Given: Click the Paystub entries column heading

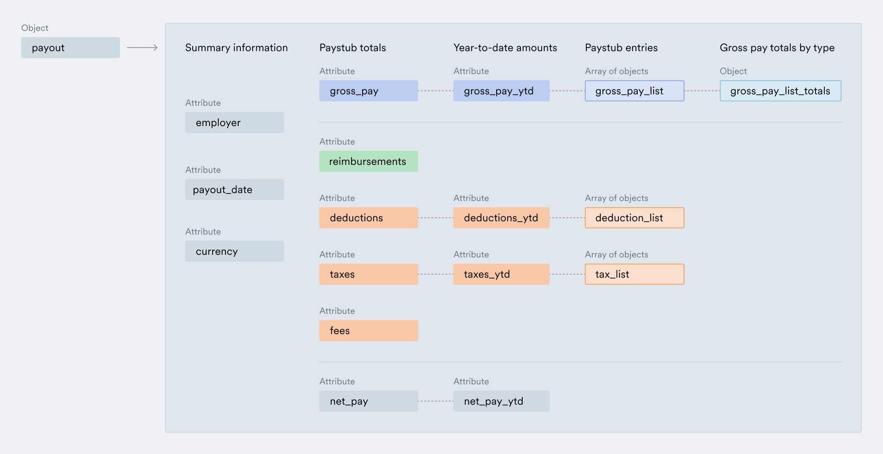Looking at the screenshot, I should tap(621, 48).
